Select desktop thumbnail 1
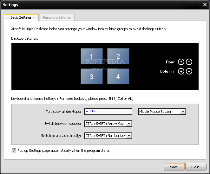 [x=92, y=56]
